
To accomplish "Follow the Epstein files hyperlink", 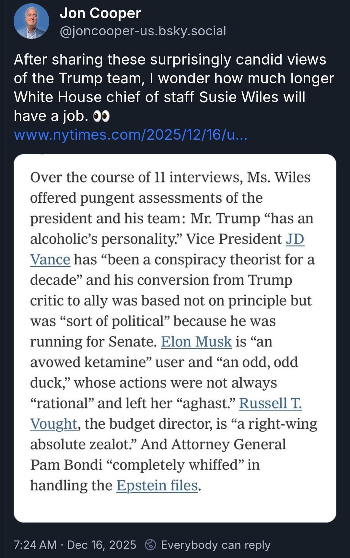I will [157, 486].
